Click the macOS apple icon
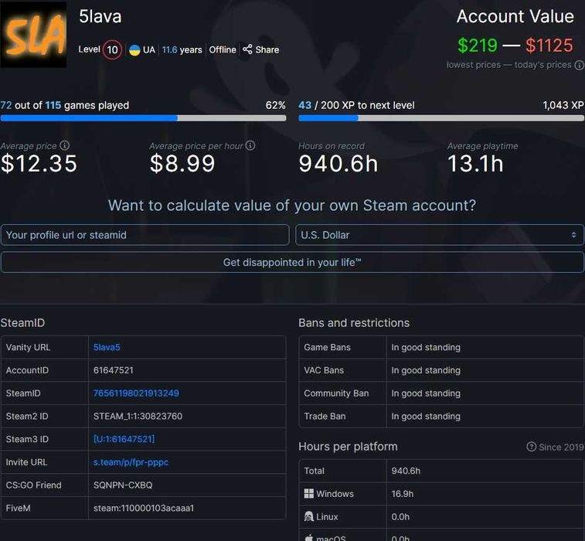The width and height of the screenshot is (585, 541). [309, 538]
